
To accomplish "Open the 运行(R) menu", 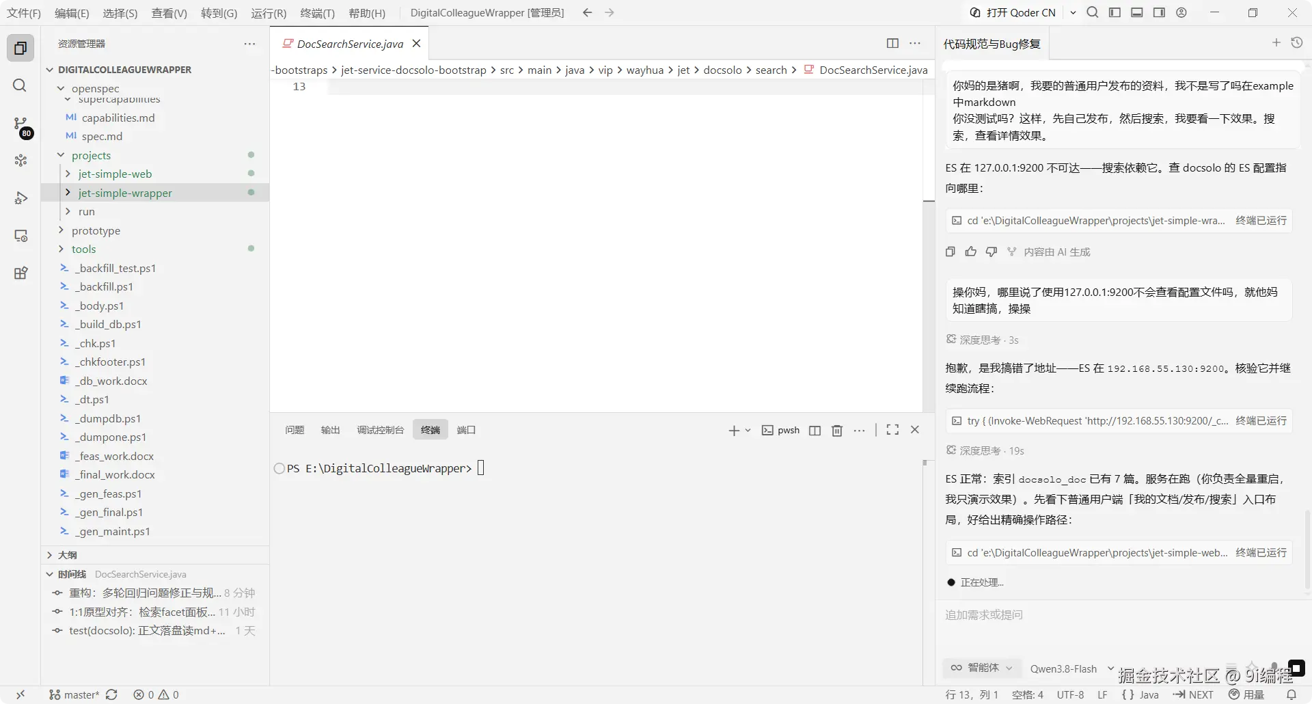I will 269,13.
